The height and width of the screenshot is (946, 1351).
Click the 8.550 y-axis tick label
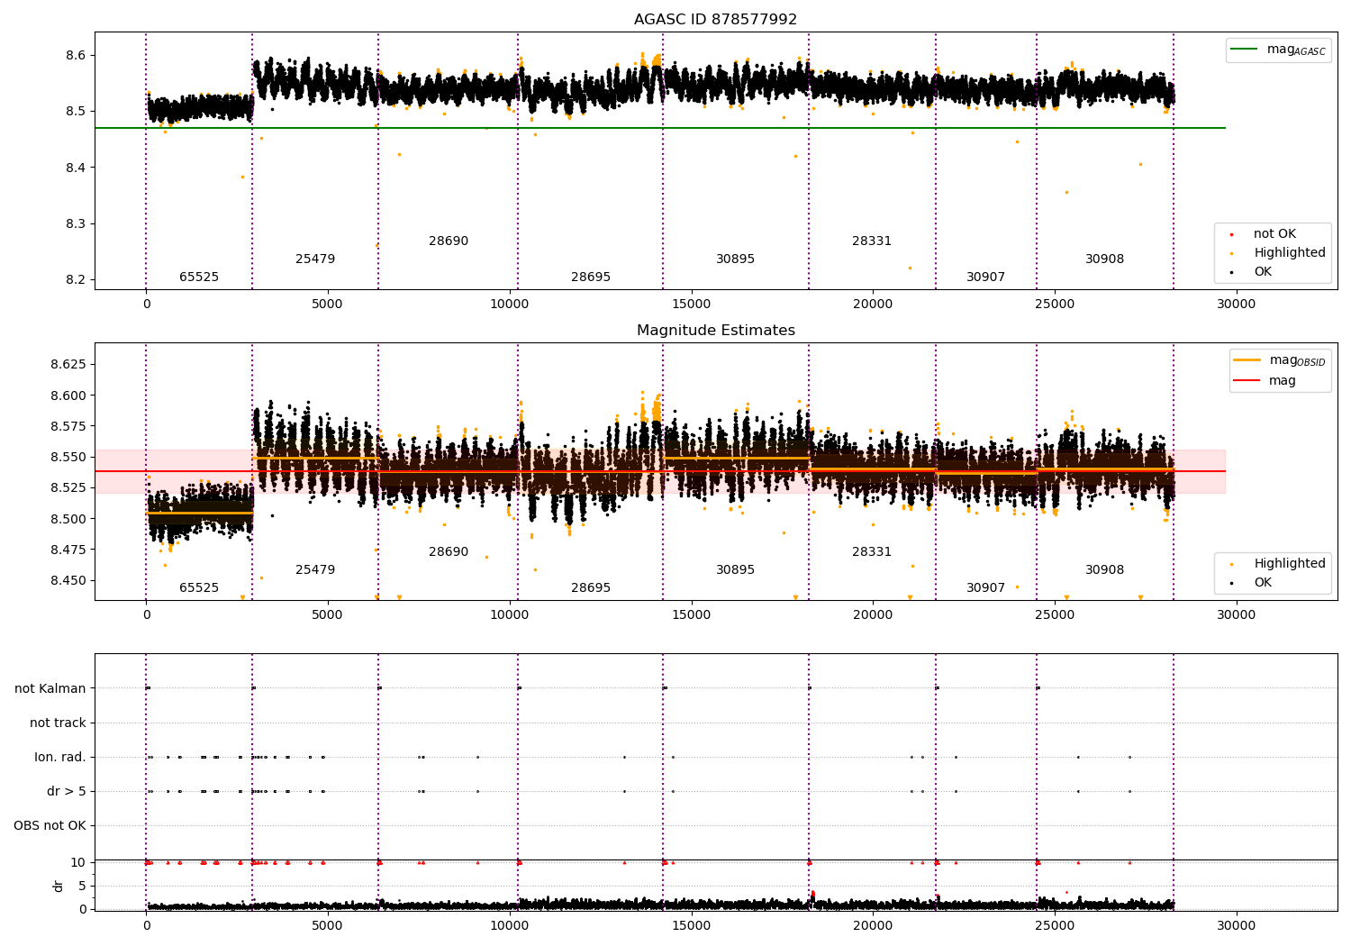pos(68,458)
